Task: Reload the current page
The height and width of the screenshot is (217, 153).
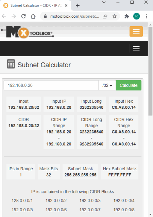Action: [x=23, y=16]
